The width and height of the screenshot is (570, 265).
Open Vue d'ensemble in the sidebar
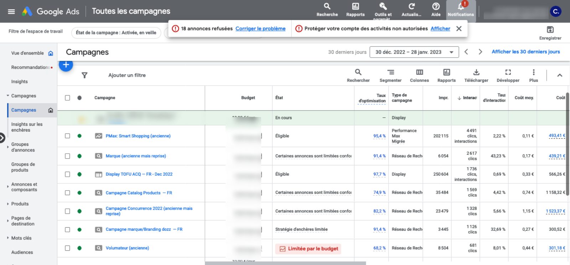27,53
